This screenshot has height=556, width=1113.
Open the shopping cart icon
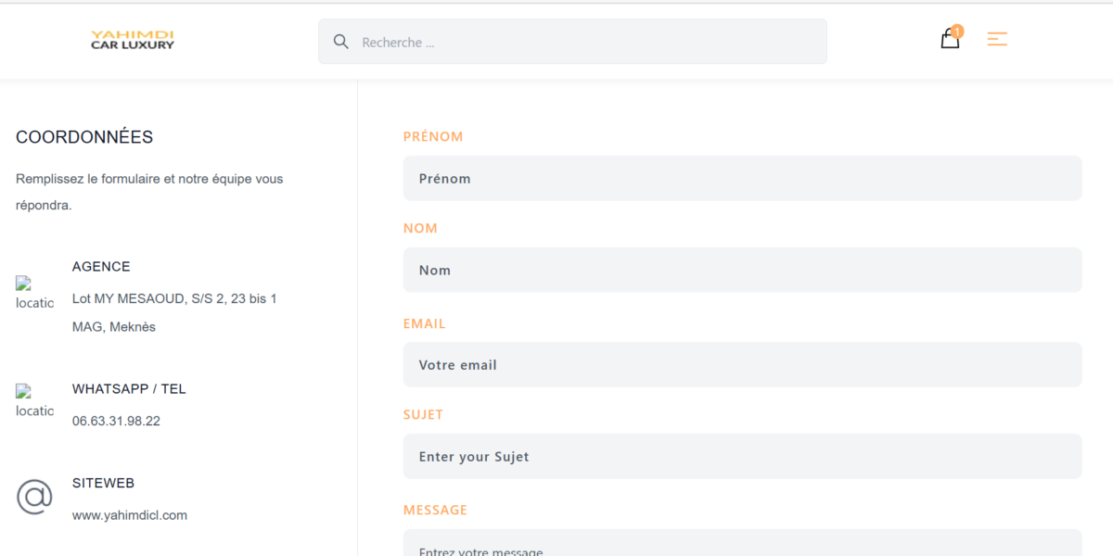pyautogui.click(x=949, y=40)
